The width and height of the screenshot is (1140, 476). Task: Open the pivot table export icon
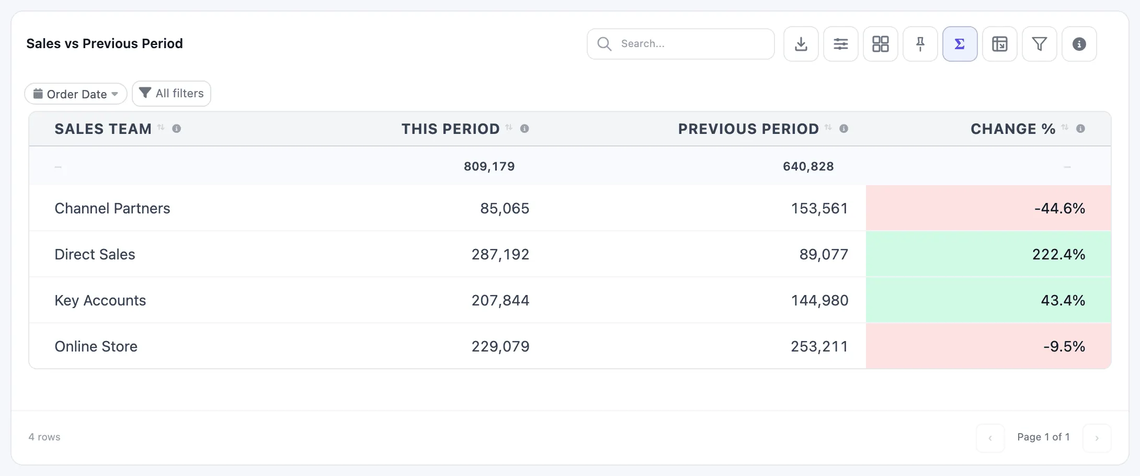coord(999,44)
